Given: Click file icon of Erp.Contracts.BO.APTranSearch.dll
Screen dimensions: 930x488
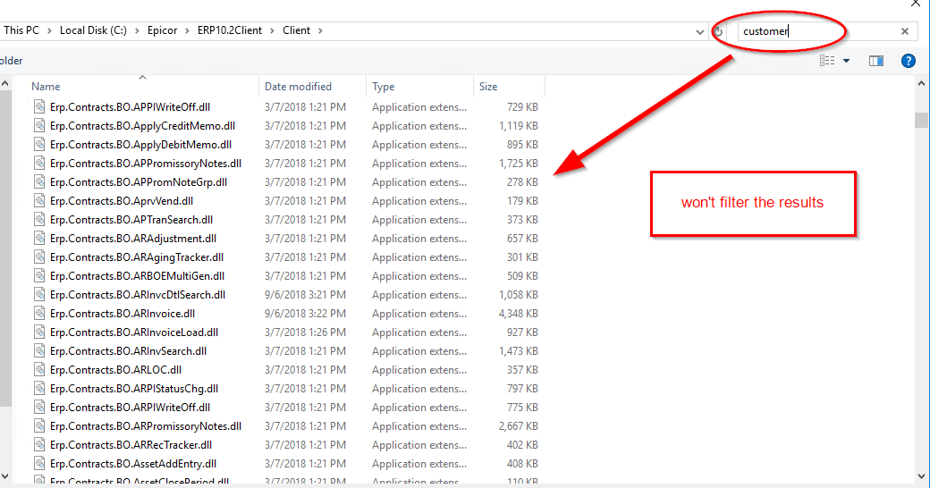Looking at the screenshot, I should 39,219.
